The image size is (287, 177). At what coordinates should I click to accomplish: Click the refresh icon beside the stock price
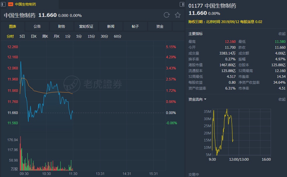click(x=167, y=15)
